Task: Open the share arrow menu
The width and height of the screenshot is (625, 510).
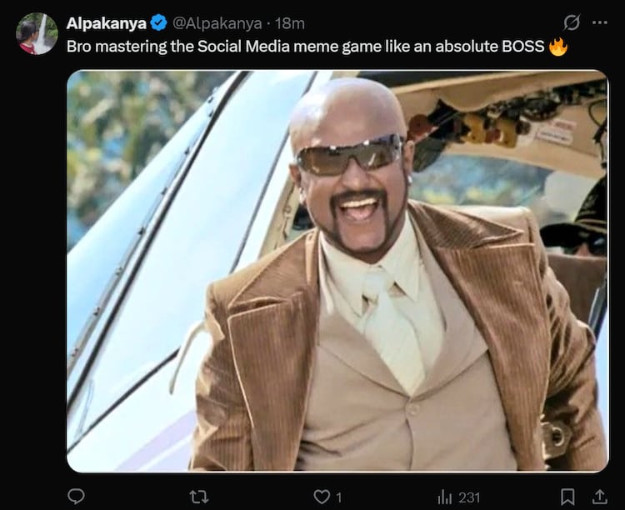Action: pos(598,497)
